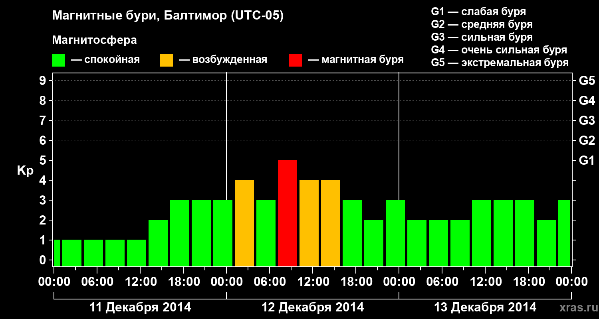Select the orange bar immediately right of red bar
The height and width of the screenshot is (319, 599).
309,223
